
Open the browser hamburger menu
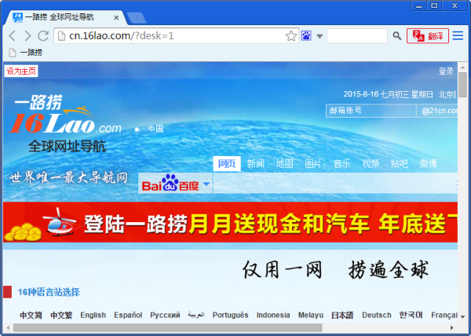458,36
